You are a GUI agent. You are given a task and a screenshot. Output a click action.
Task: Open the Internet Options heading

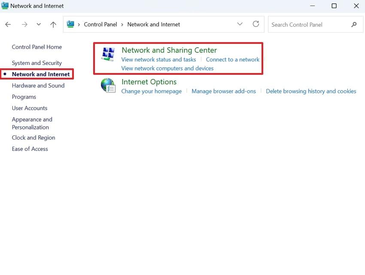[x=149, y=82]
